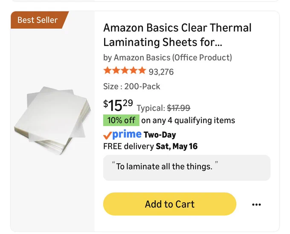Open the laminating sheets product image
Screen dimensions: 290x234
(52, 121)
